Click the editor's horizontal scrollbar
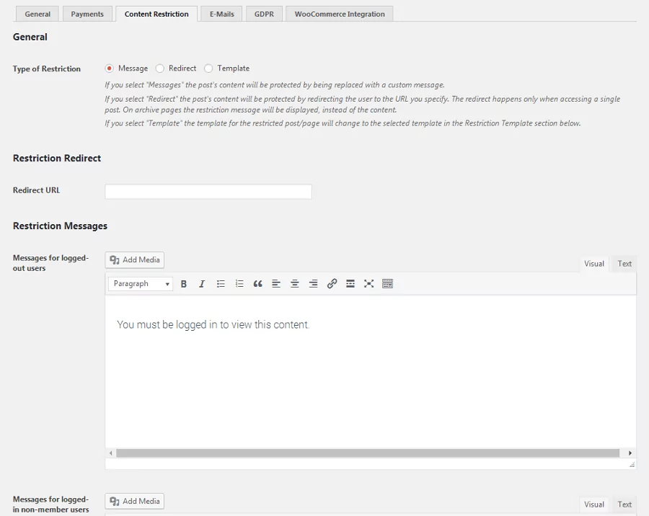The image size is (649, 516). click(368, 453)
